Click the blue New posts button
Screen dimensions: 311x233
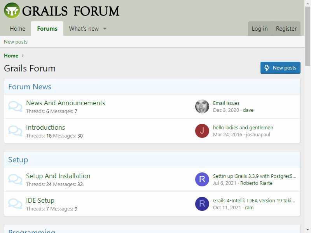[x=280, y=68]
